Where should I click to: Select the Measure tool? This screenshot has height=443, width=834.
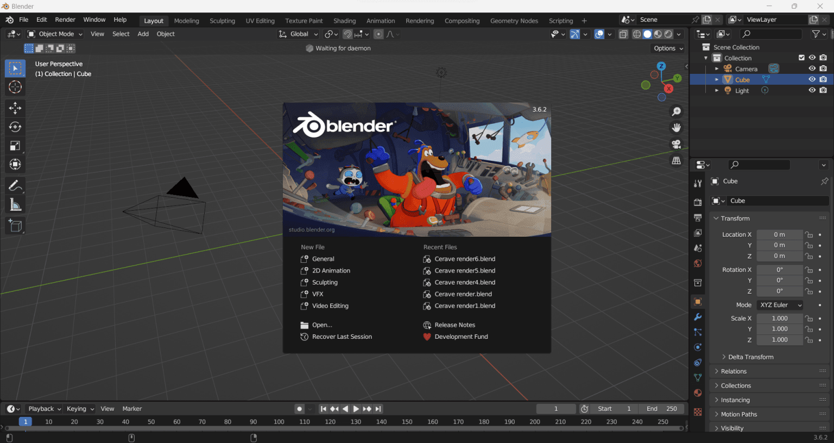pos(15,204)
